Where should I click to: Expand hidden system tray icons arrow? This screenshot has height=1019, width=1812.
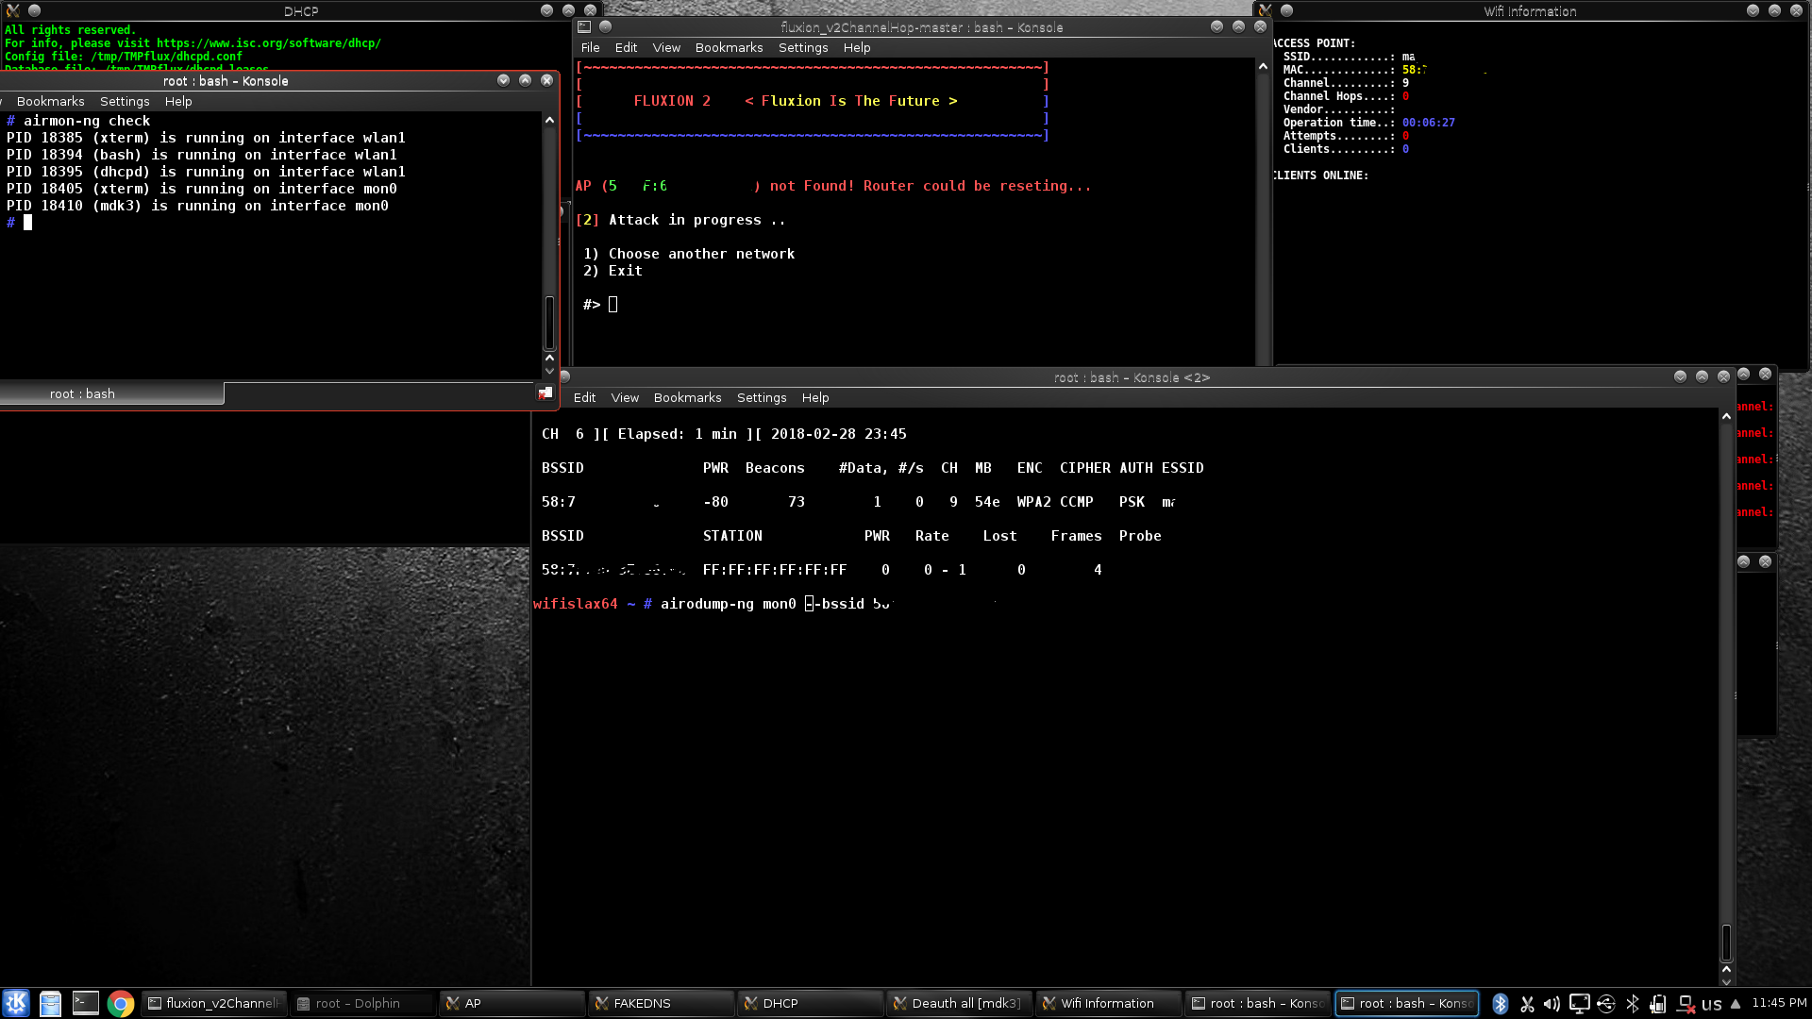[x=1735, y=1004]
